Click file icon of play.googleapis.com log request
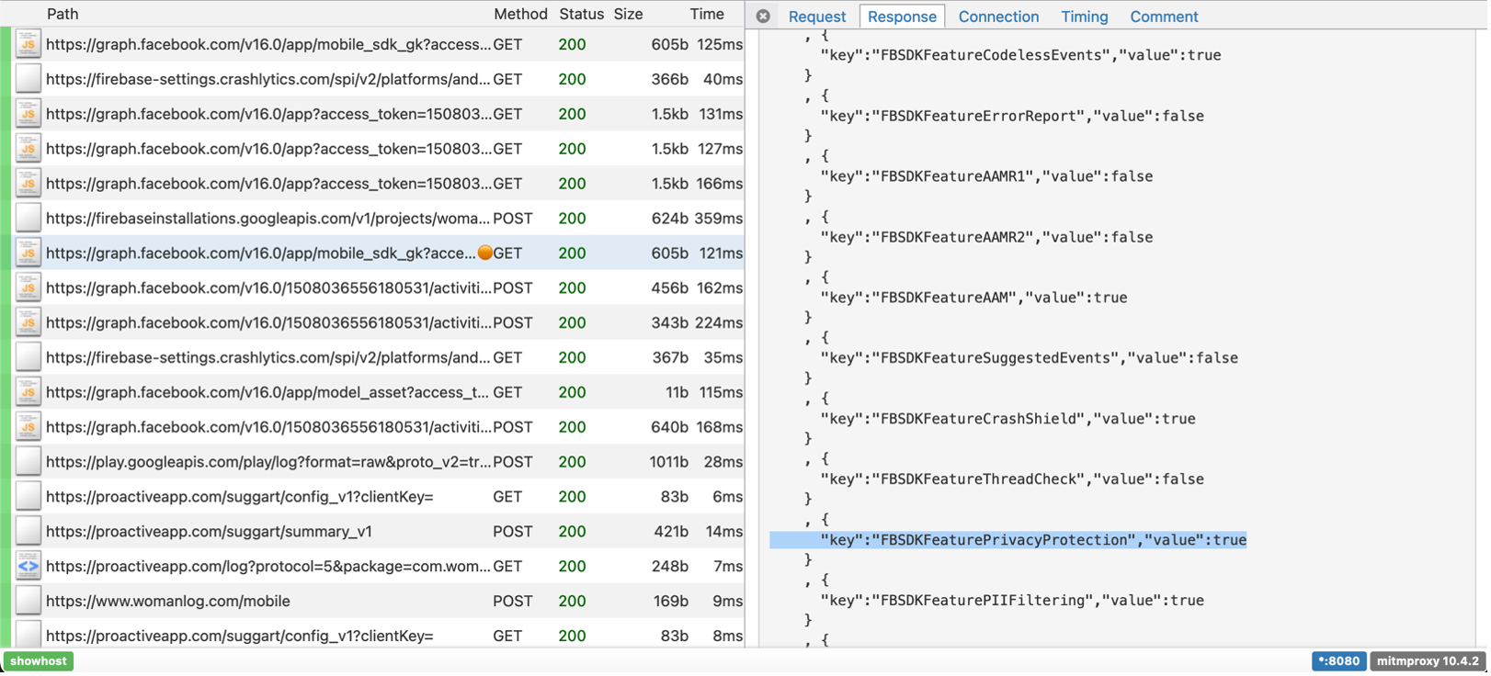 tap(28, 462)
